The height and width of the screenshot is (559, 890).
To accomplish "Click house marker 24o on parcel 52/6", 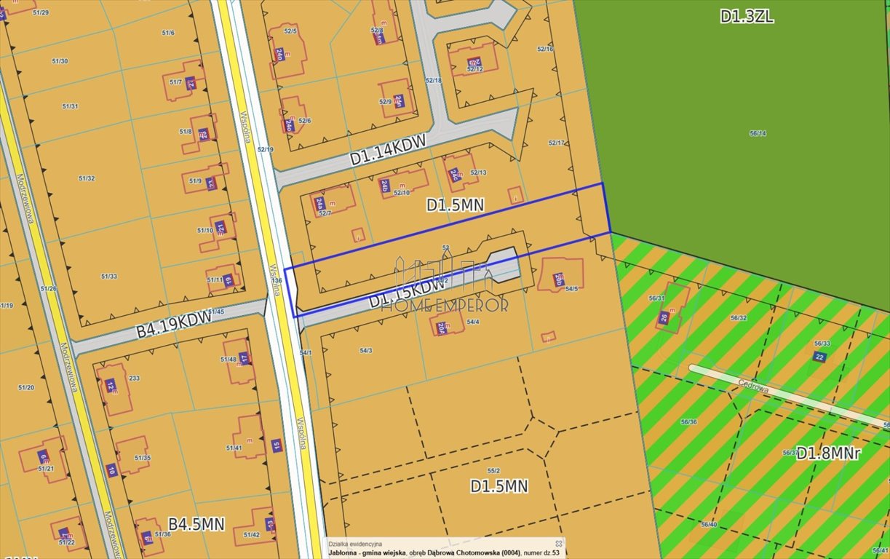I will click(x=289, y=124).
